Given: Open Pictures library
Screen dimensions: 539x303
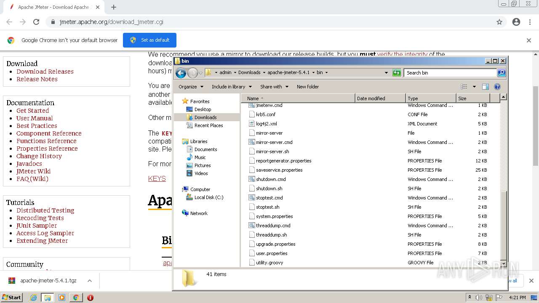Looking at the screenshot, I should tap(203, 165).
